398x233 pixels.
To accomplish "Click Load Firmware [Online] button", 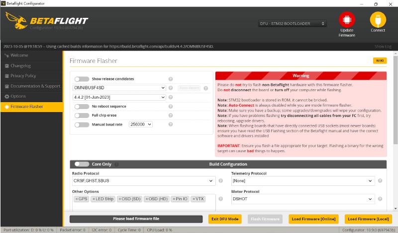I will [313, 219].
